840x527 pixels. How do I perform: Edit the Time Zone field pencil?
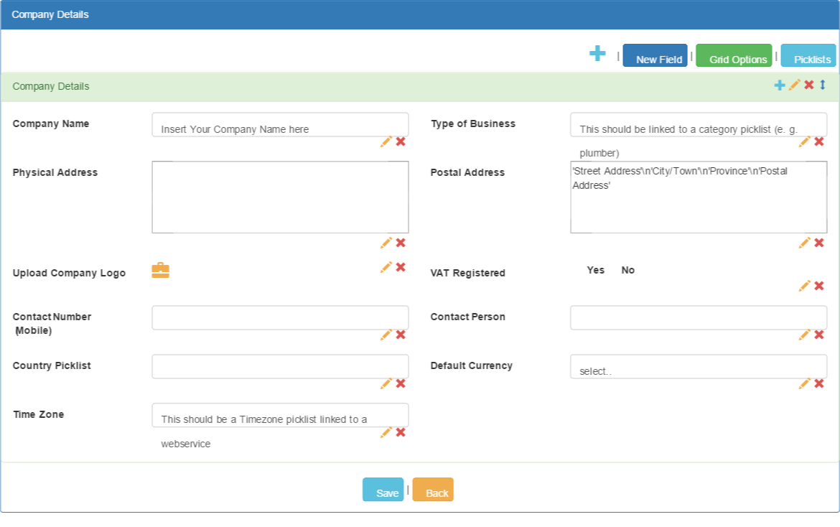(x=386, y=432)
